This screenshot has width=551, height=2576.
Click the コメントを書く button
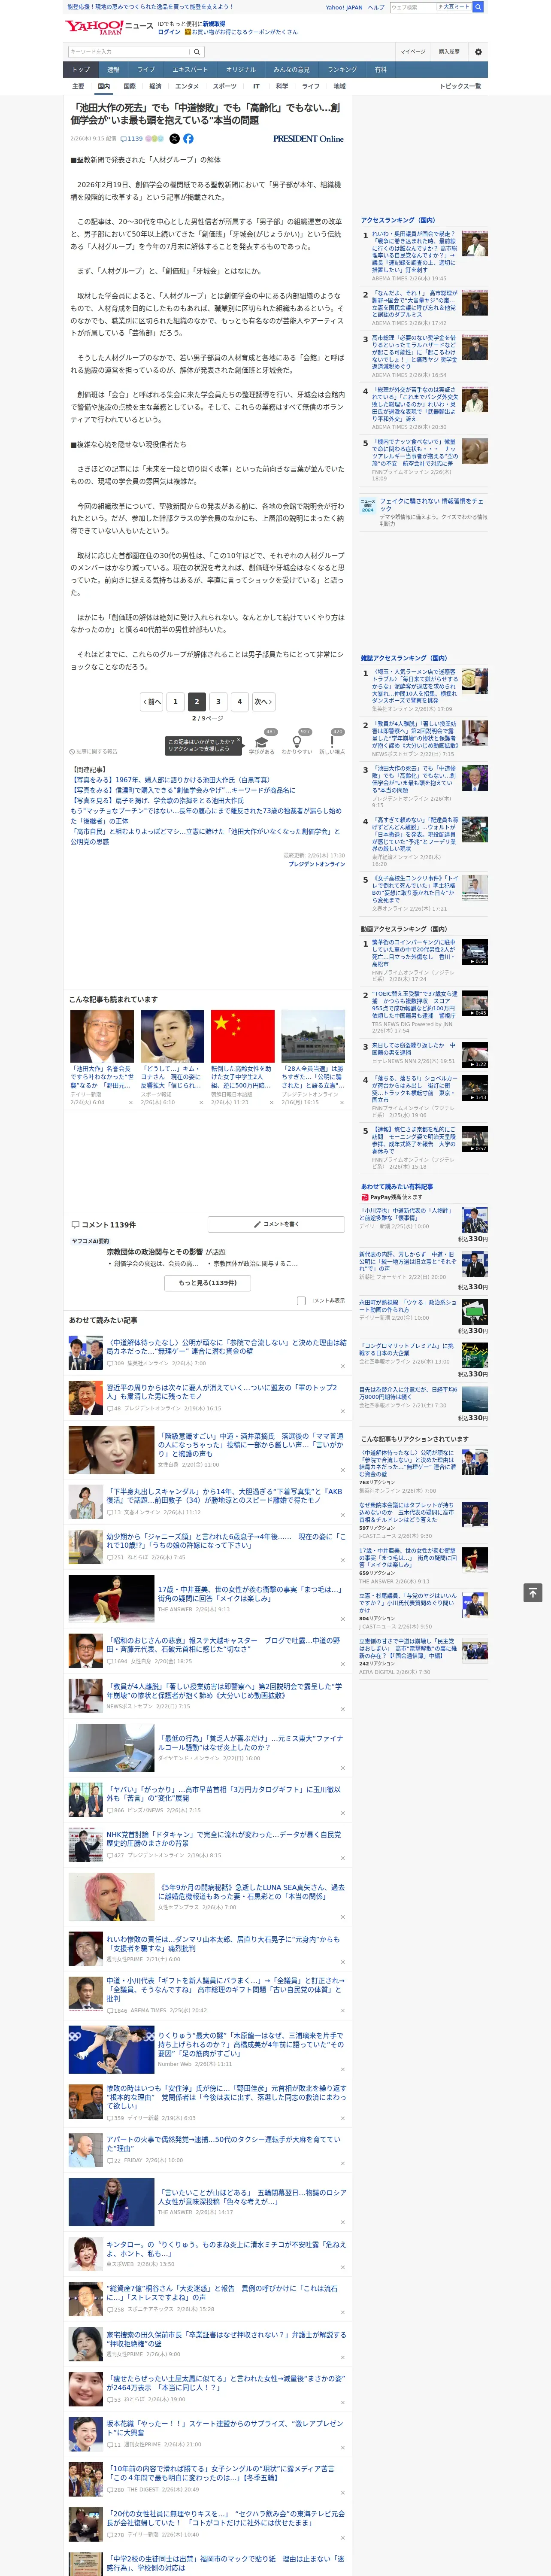pyautogui.click(x=277, y=1224)
